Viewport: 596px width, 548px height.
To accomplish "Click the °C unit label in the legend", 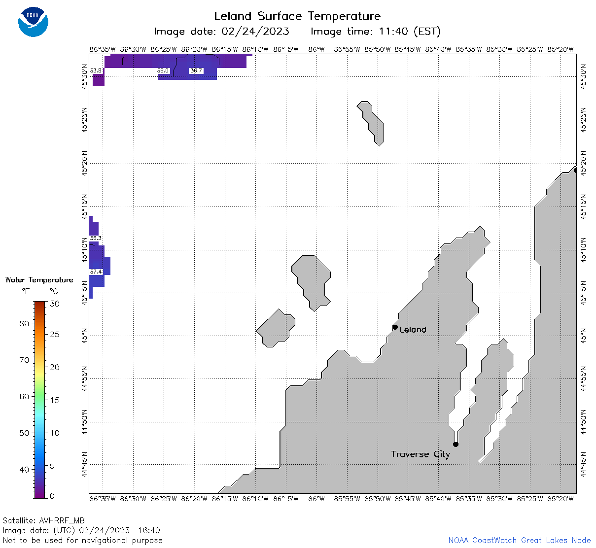I will 54,291.
